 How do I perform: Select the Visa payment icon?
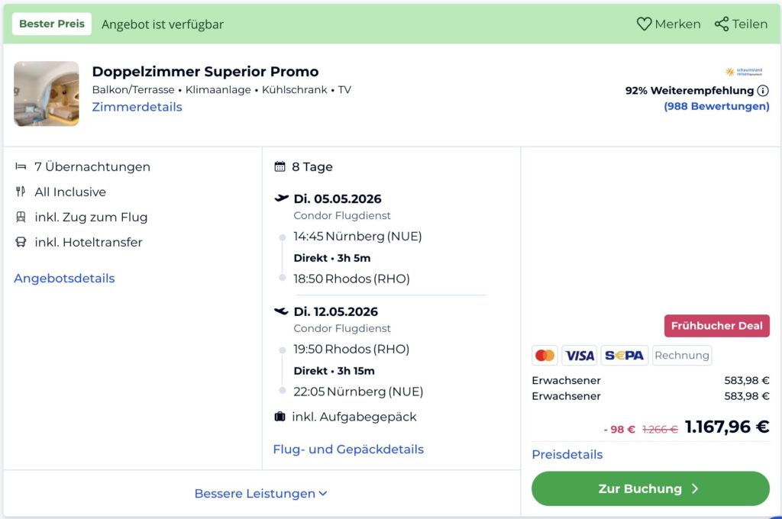tap(579, 355)
